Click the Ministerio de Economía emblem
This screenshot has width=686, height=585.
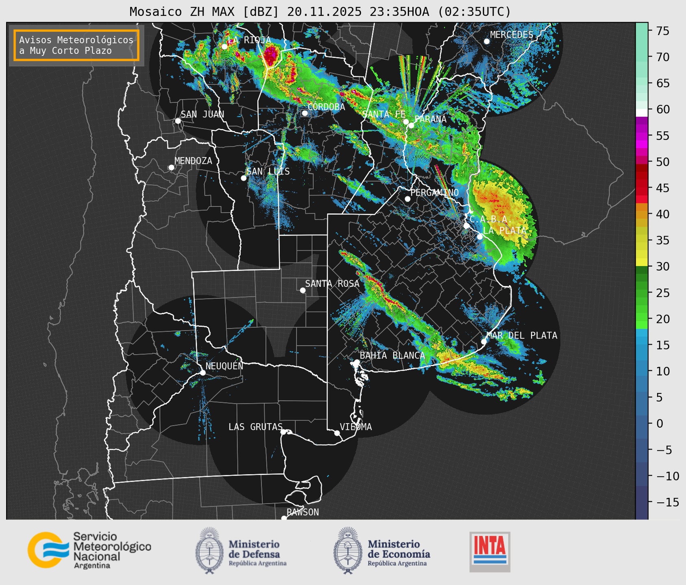pos(348,550)
